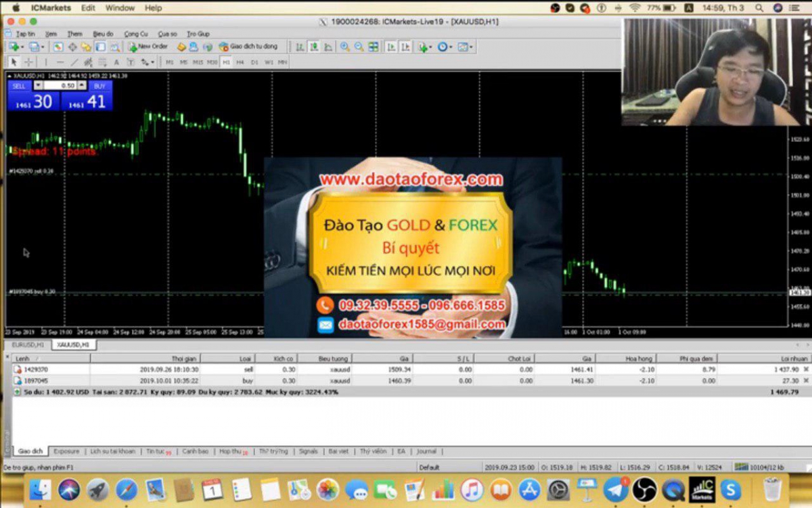Switch the chart to line chart mode
Screen dimensions: 812x508
point(328,47)
